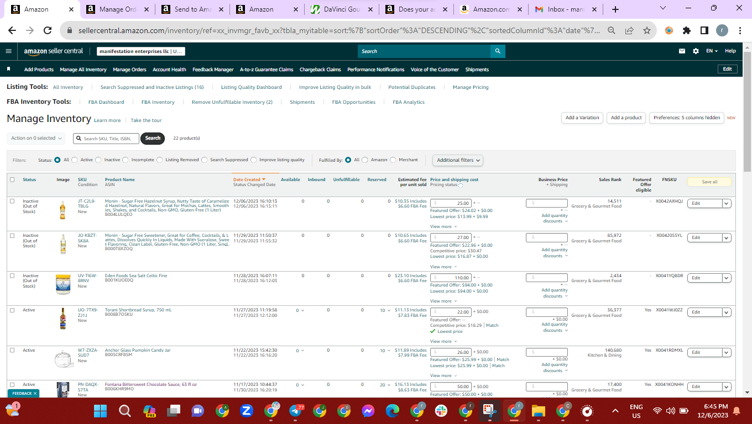Switch to the Inbox Gmail browser tab
This screenshot has height=424, width=752.
coord(566,9)
